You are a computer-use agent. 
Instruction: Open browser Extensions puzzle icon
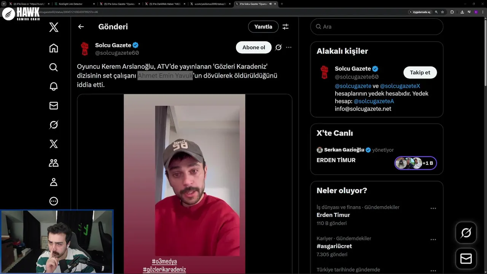(x=452, y=12)
